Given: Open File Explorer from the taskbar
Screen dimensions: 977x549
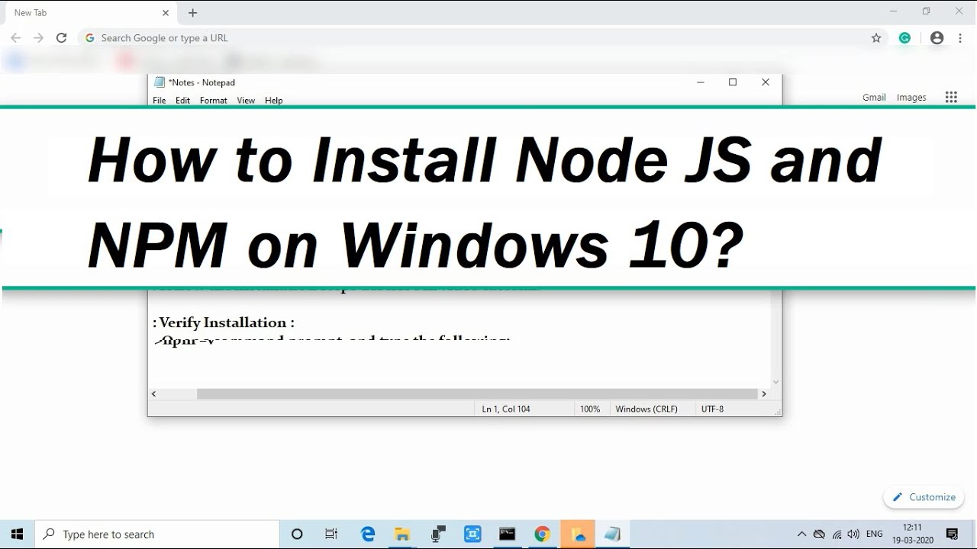Looking at the screenshot, I should pos(403,535).
